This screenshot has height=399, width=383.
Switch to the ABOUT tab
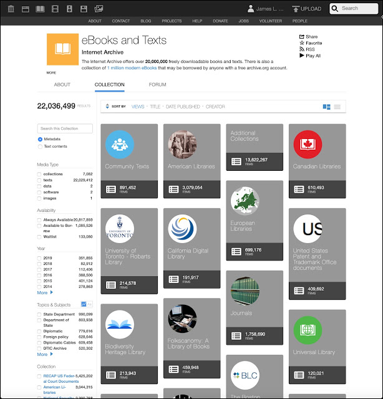pos(62,85)
